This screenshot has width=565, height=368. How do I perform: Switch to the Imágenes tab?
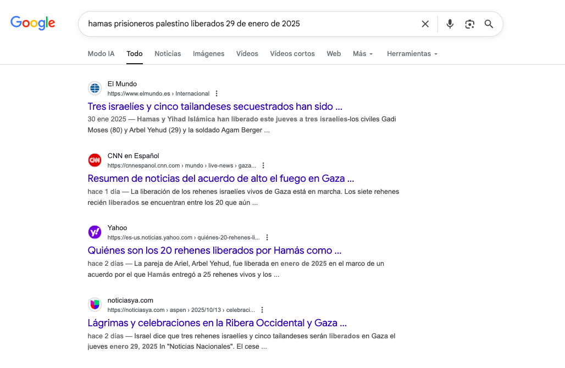[208, 54]
